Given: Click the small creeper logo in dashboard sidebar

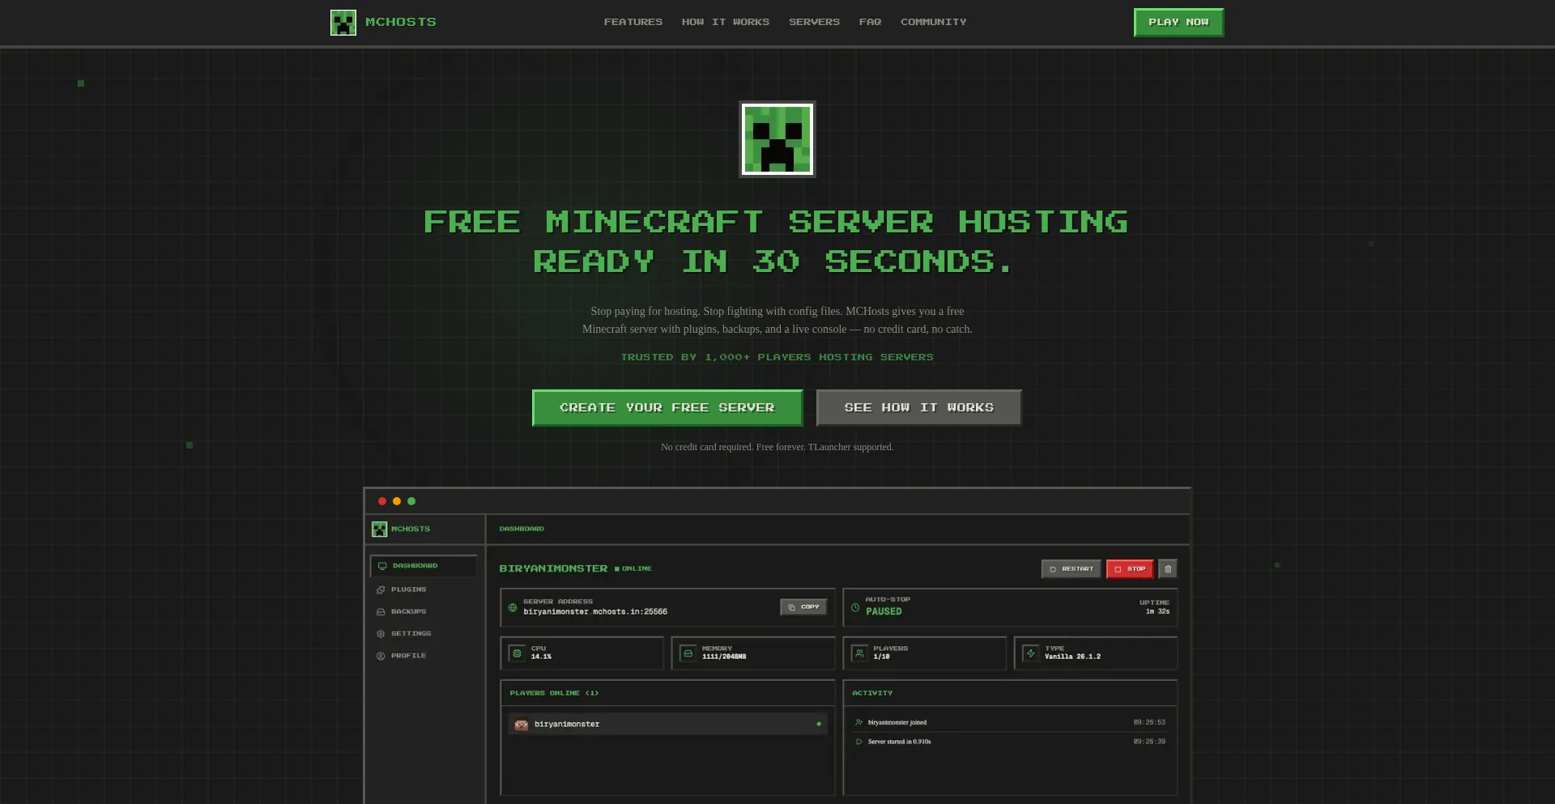Looking at the screenshot, I should pyautogui.click(x=379, y=530).
